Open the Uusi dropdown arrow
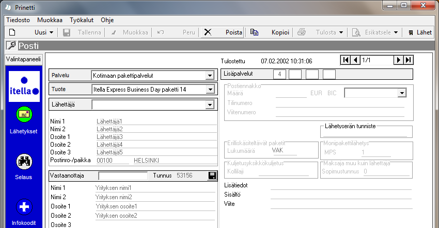Image resolution: width=439 pixels, height=228 pixels. click(x=51, y=32)
